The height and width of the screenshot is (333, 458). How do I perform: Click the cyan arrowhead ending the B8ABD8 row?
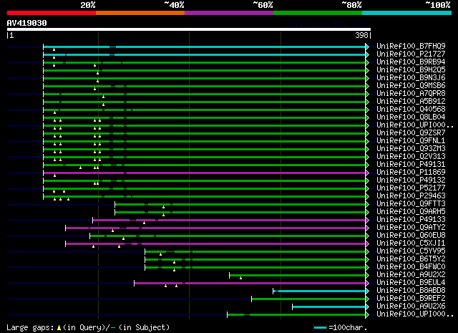click(367, 291)
